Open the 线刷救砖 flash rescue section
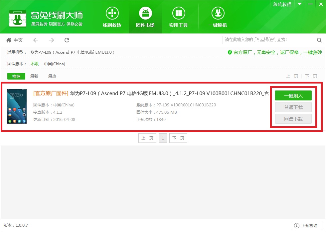326x232 pixels. point(112,17)
